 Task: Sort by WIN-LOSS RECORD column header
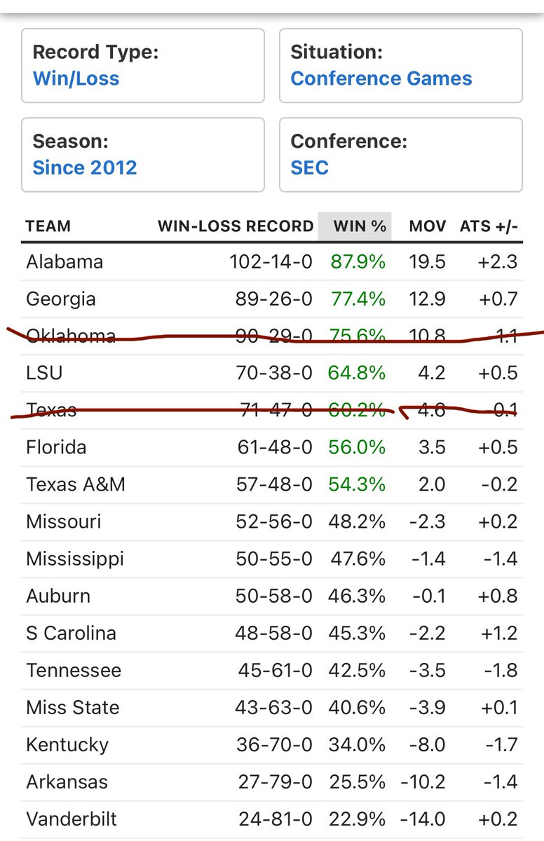pos(236,226)
